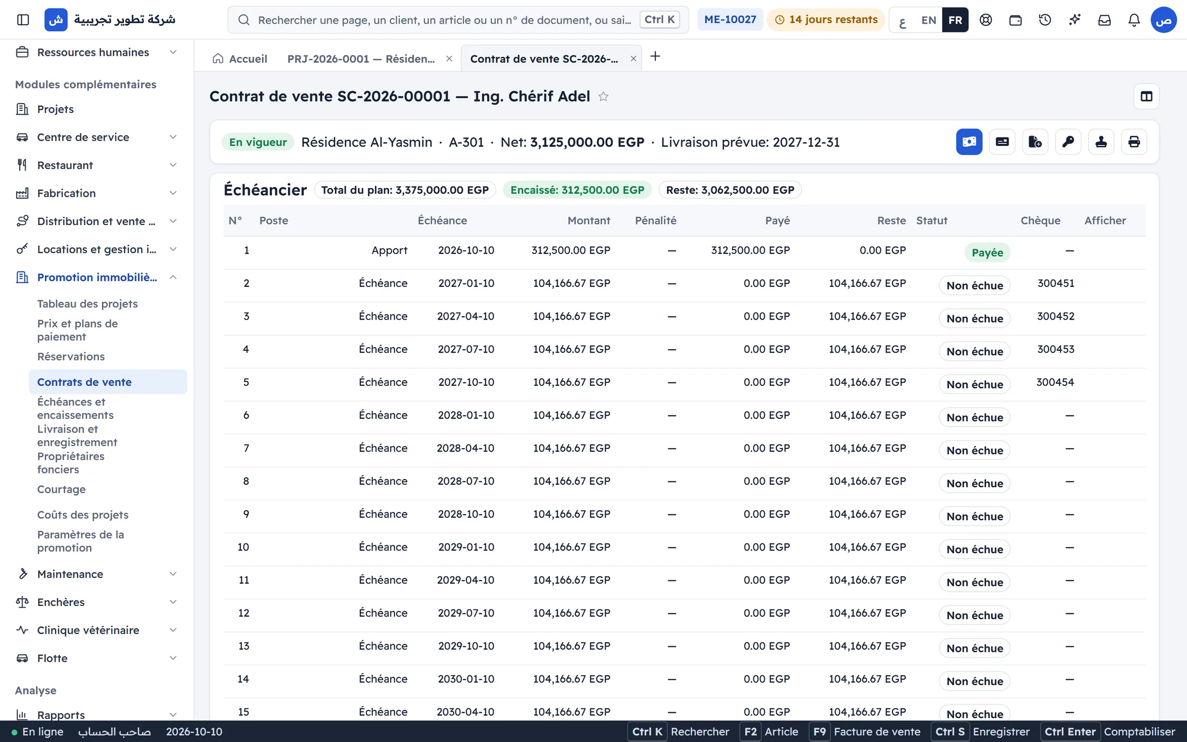The width and height of the screenshot is (1187, 742).
Task: Open a new tab with plus icon
Action: [x=655, y=56]
